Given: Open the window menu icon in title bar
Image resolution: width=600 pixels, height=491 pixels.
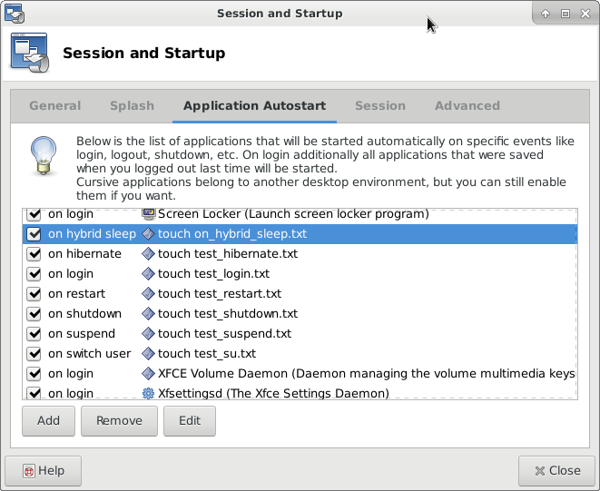Looking at the screenshot, I should pos(15,14).
